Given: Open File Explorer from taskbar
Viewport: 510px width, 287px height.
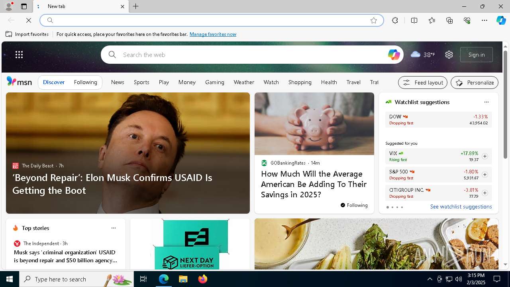Looking at the screenshot, I should click(x=183, y=279).
